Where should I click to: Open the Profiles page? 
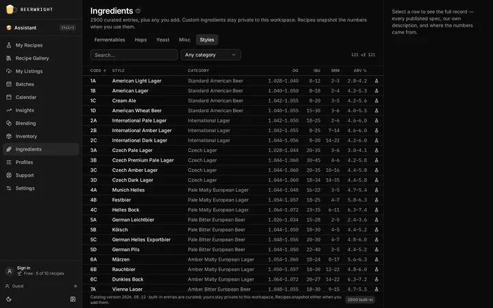(x=41, y=162)
